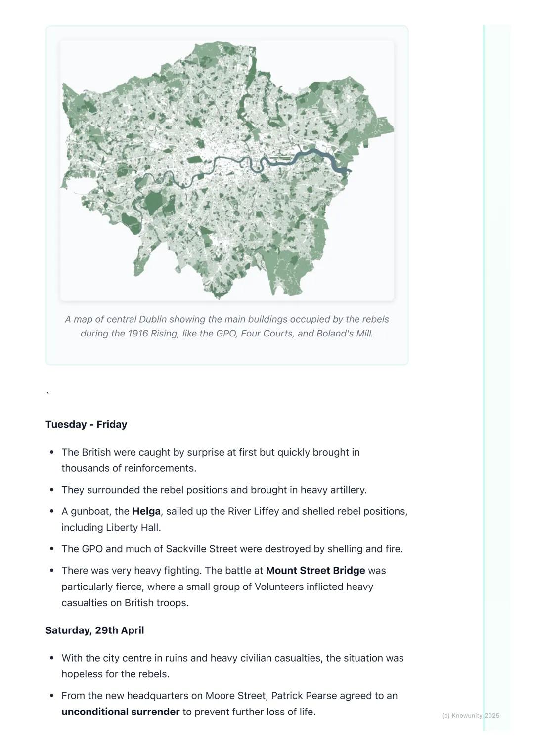Click the 'Tuesday - Friday' heading
534x755 pixels.
(x=86, y=424)
